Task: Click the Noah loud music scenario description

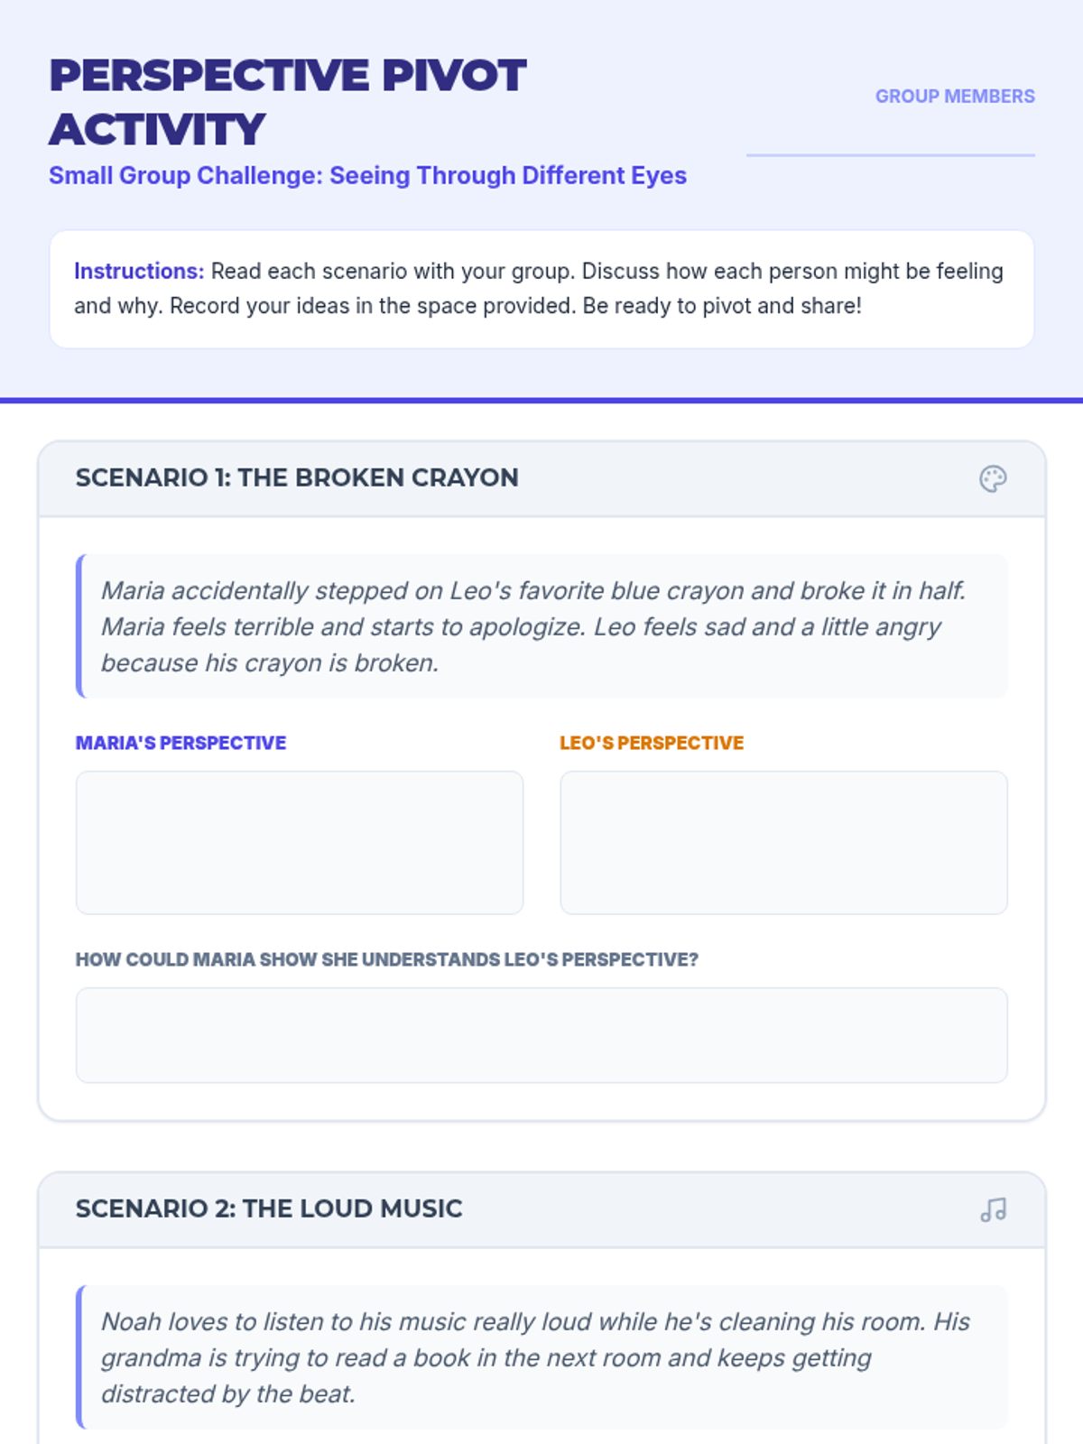Action: [x=532, y=1357]
